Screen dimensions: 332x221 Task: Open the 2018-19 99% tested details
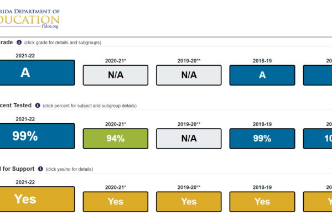(x=262, y=138)
